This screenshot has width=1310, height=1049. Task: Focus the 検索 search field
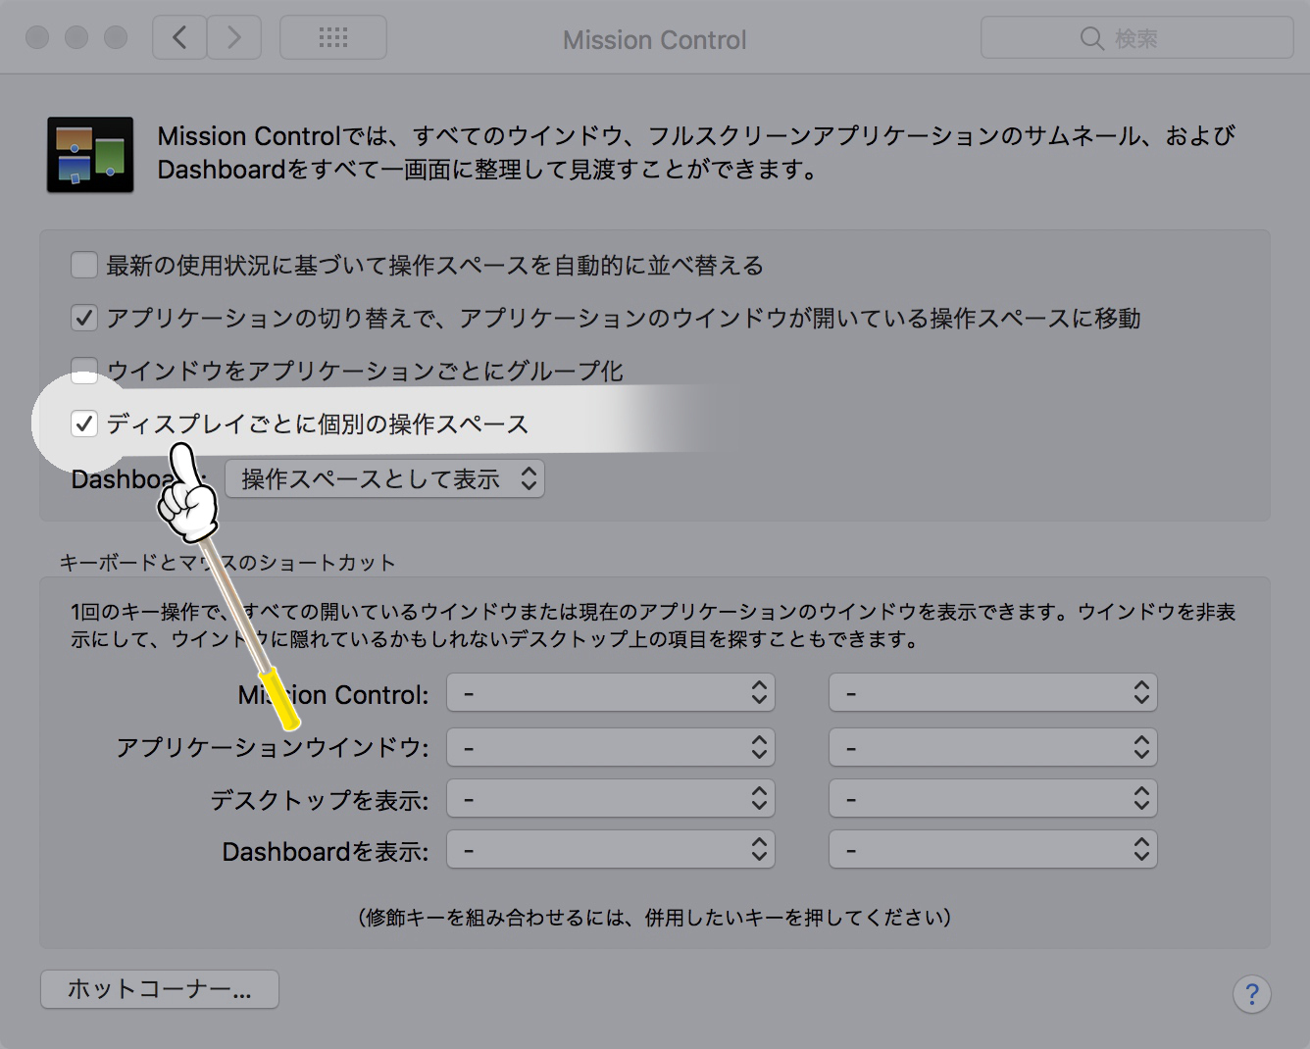point(1137,38)
